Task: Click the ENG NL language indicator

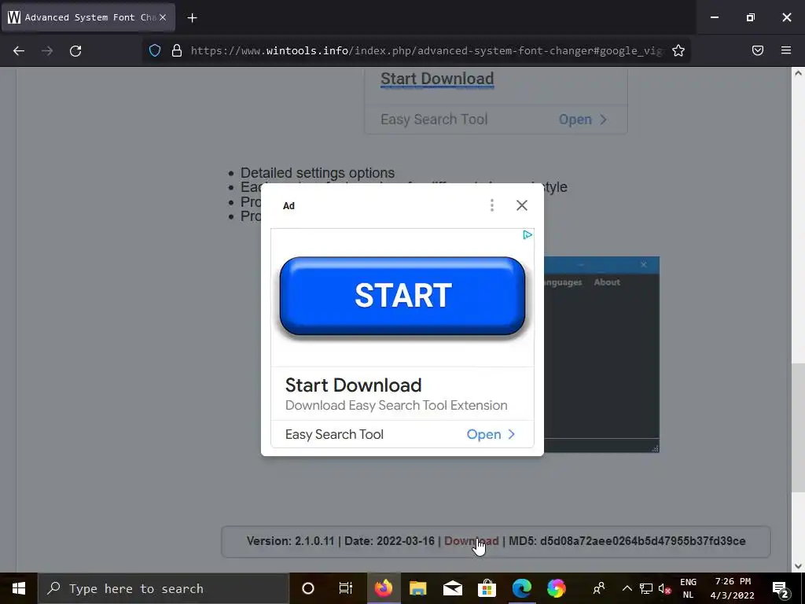Action: pyautogui.click(x=689, y=588)
